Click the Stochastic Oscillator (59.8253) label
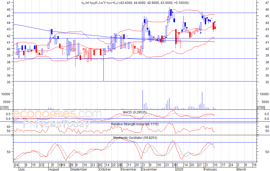 click(135, 138)
